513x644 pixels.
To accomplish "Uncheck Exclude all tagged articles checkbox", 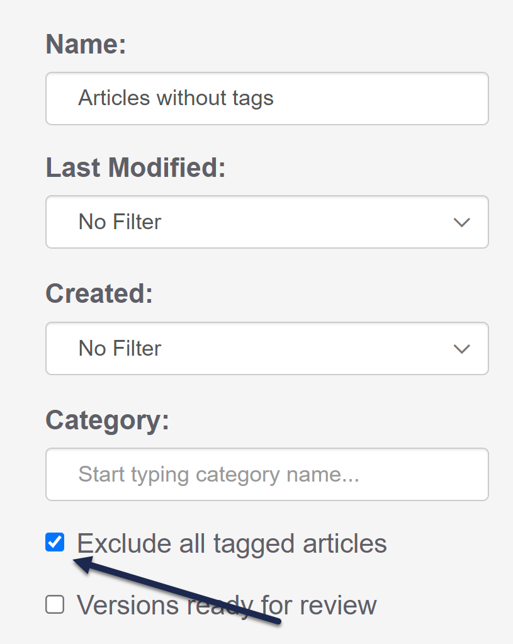I will point(55,542).
